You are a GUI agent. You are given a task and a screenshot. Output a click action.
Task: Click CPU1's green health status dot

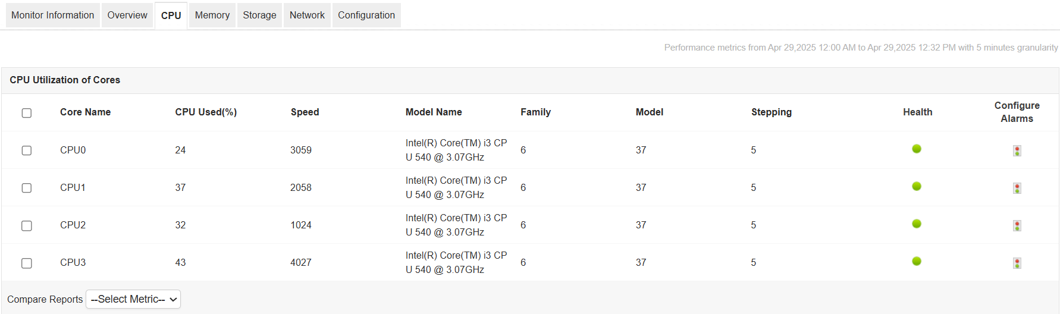click(x=917, y=186)
